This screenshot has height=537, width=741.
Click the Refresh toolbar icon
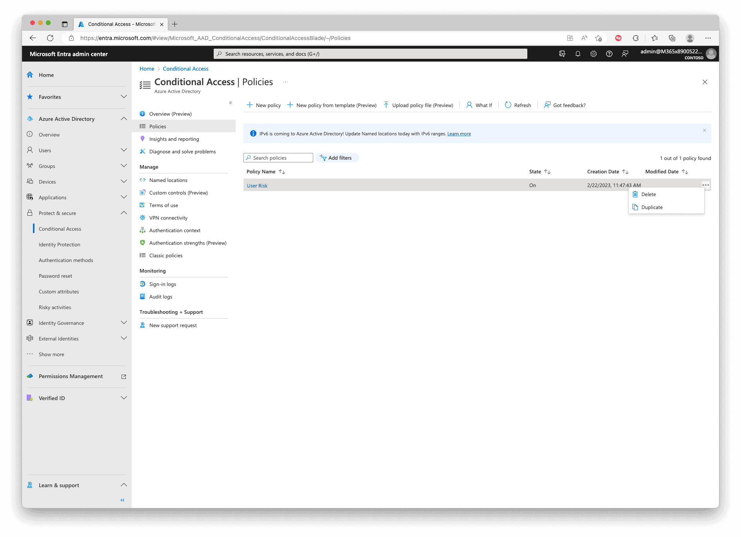tap(518, 105)
